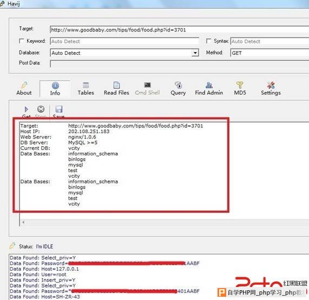Enable the Syntax checkbox

208,41
